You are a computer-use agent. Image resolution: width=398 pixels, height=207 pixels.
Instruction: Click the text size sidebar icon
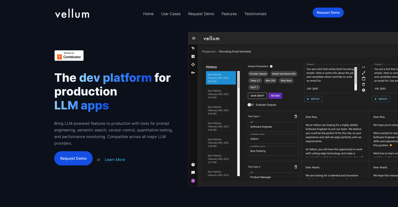pyautogui.click(x=193, y=48)
